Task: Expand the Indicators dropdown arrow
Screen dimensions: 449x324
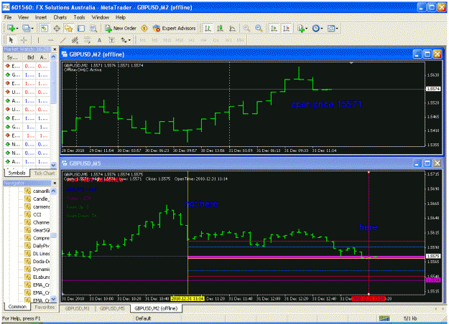Action: [x=307, y=28]
